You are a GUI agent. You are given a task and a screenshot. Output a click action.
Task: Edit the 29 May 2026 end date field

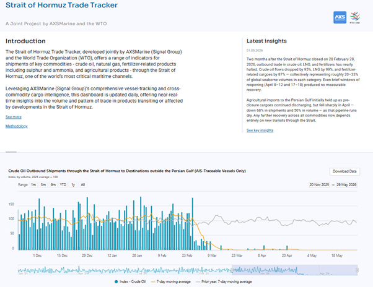point(346,185)
